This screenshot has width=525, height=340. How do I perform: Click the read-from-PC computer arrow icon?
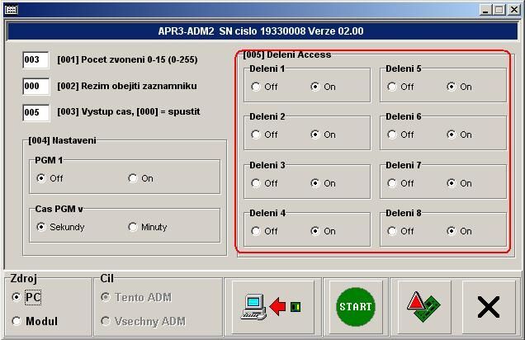click(x=270, y=307)
